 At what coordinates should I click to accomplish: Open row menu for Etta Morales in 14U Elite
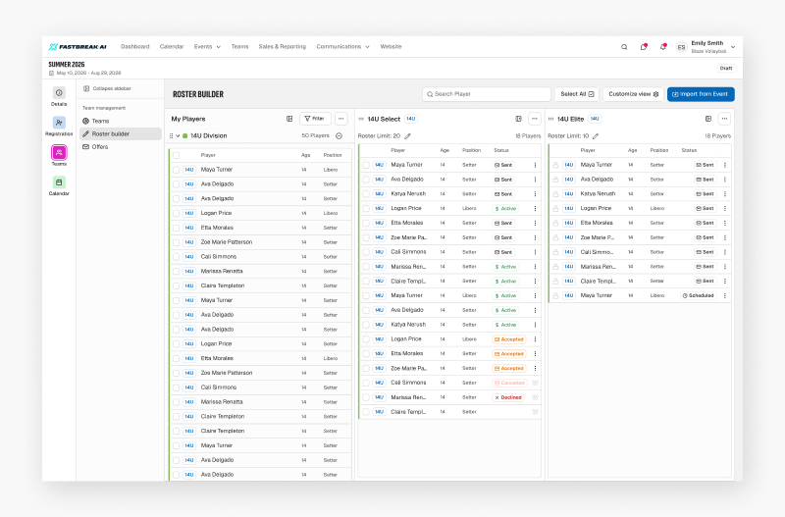coord(725,224)
